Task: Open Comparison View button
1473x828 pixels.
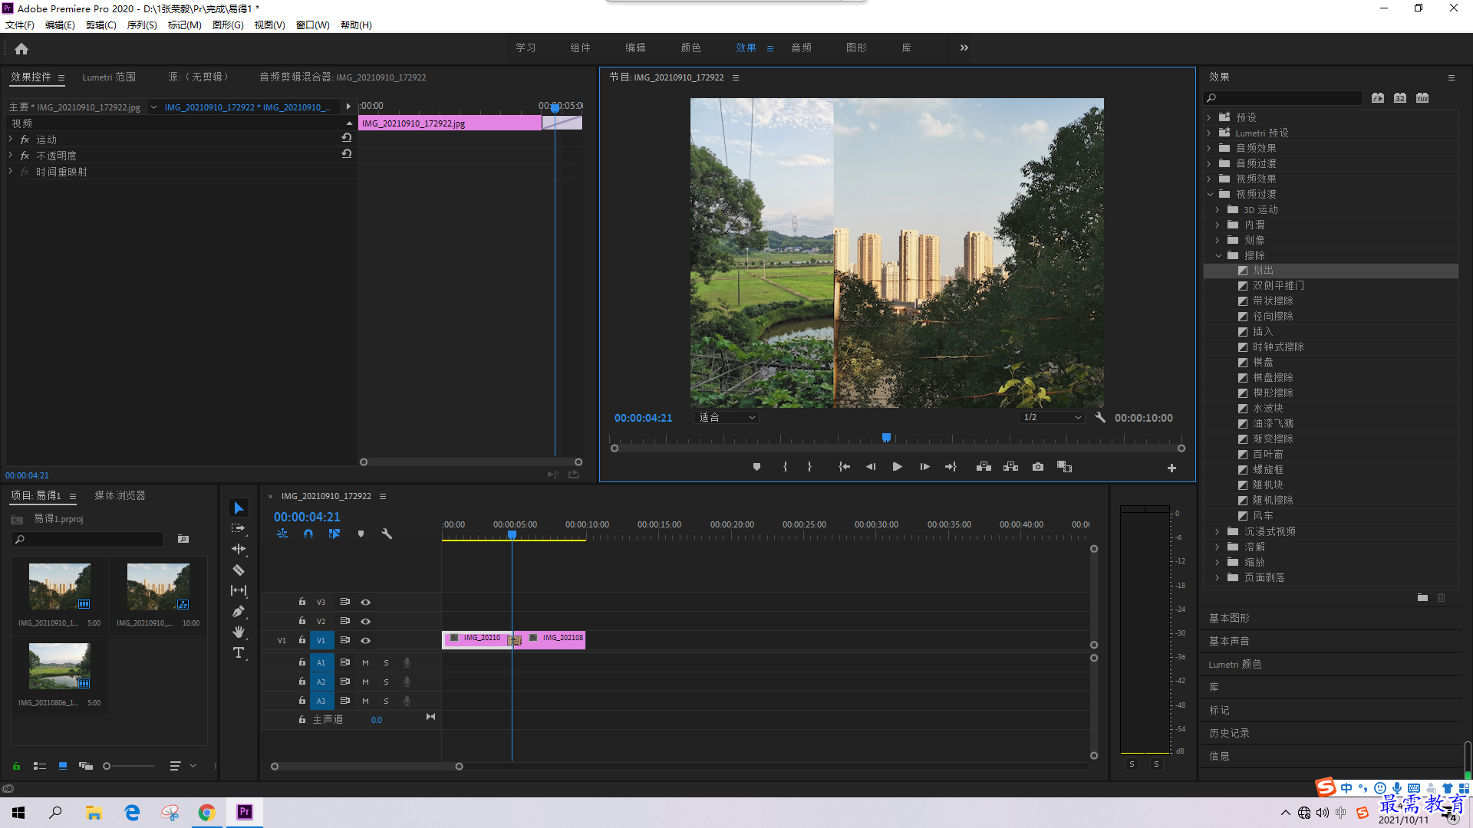Action: [1064, 467]
